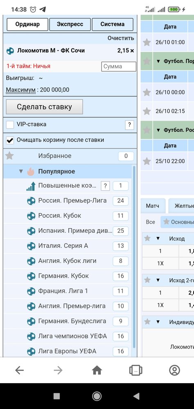
Task: Star the Исход market
Action: point(147,238)
